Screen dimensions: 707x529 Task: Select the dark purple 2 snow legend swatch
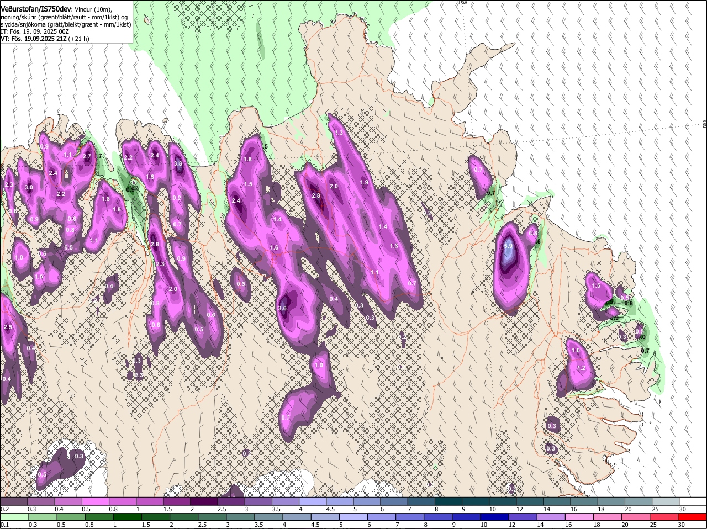point(204,501)
